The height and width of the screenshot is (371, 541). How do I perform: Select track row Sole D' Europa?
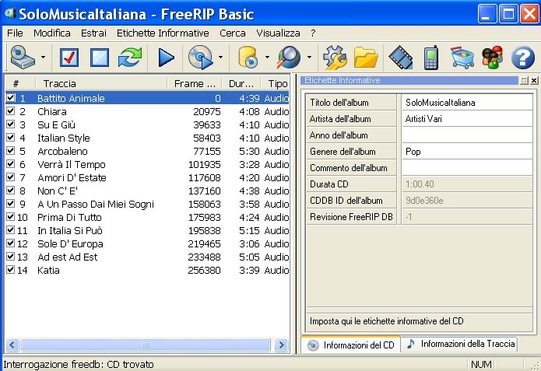[147, 243]
